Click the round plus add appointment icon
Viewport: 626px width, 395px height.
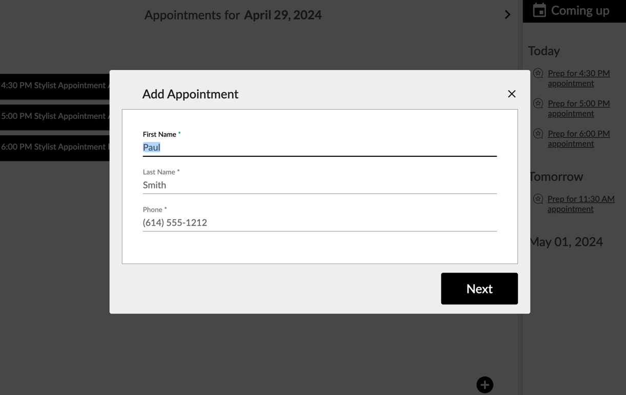click(x=484, y=385)
